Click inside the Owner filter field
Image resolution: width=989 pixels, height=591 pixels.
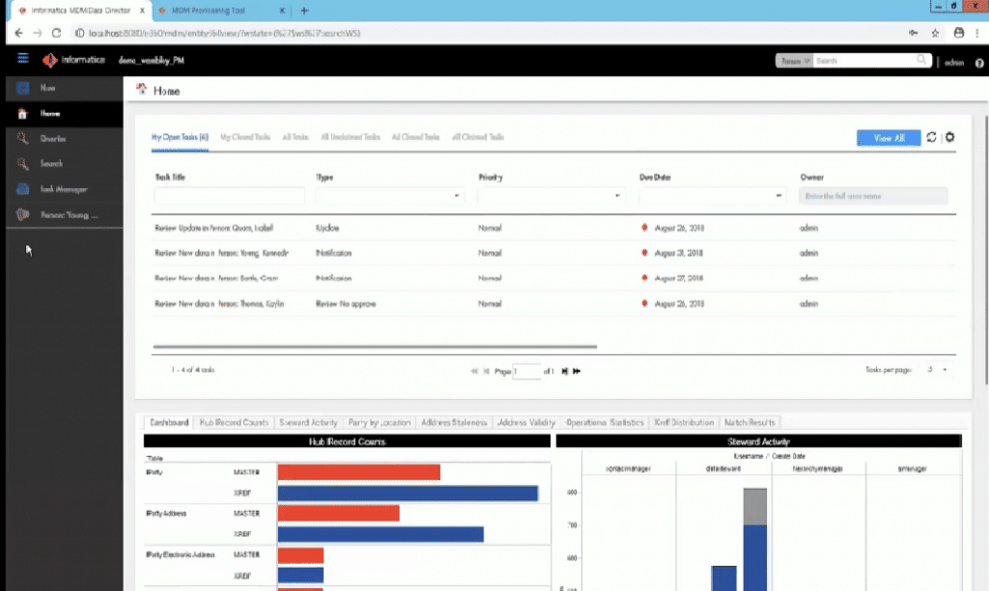click(872, 195)
